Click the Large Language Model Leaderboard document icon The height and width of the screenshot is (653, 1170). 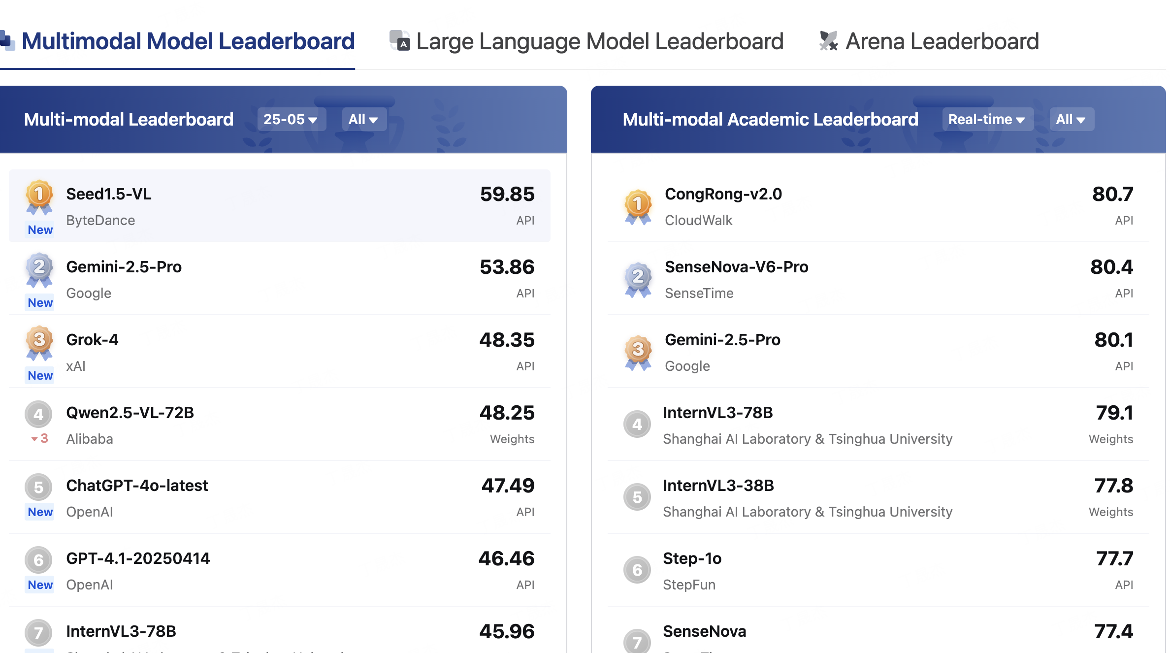coord(399,41)
